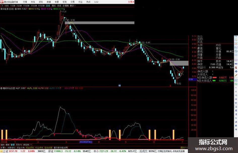Click the 管理 button below chart
Screen dimensions: 238x153
pyautogui.click(x=12, y=145)
